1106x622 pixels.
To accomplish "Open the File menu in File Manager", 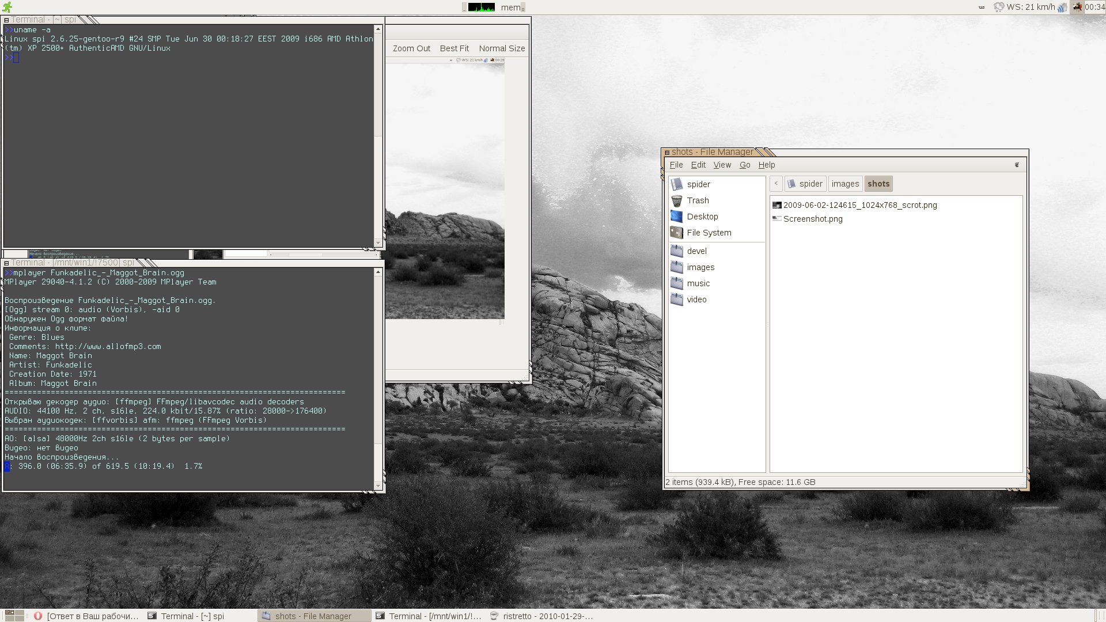I will [676, 165].
